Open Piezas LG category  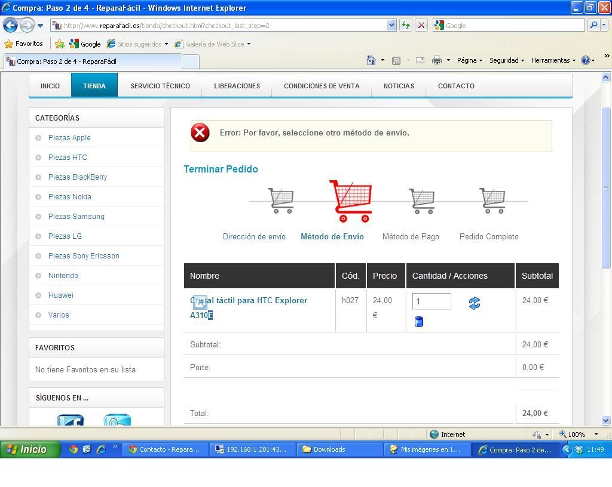[65, 236]
